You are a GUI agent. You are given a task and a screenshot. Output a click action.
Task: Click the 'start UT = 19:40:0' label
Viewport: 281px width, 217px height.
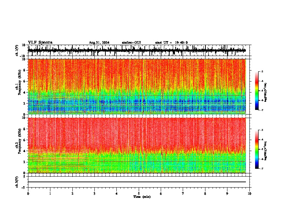[x=171, y=43]
